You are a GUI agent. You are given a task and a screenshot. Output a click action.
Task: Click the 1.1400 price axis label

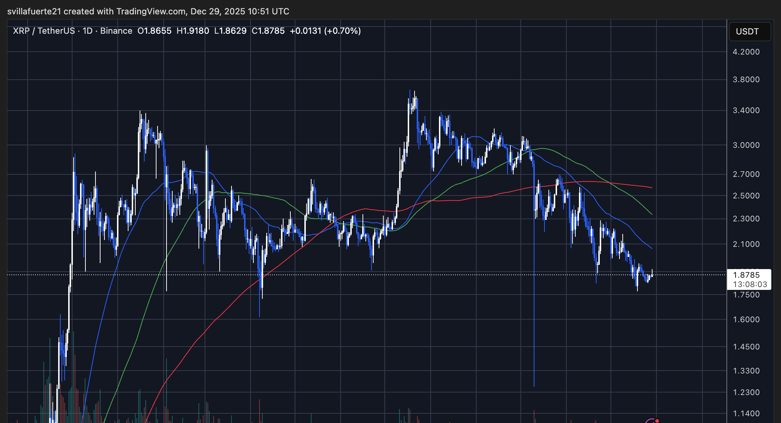pos(746,414)
